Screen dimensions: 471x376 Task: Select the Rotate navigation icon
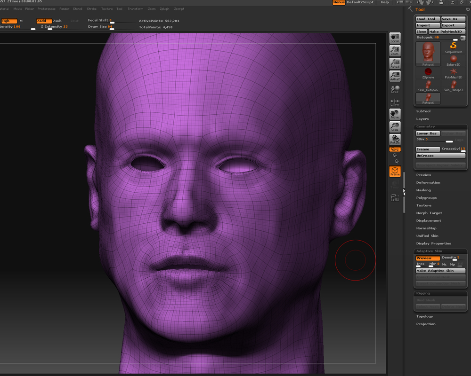click(x=395, y=140)
